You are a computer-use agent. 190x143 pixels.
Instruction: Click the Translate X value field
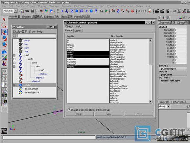click(180, 30)
